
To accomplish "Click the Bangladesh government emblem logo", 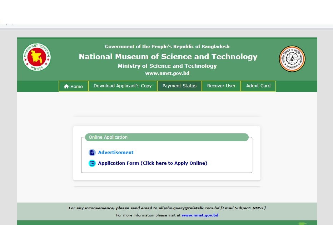I will pyautogui.click(x=37, y=57).
